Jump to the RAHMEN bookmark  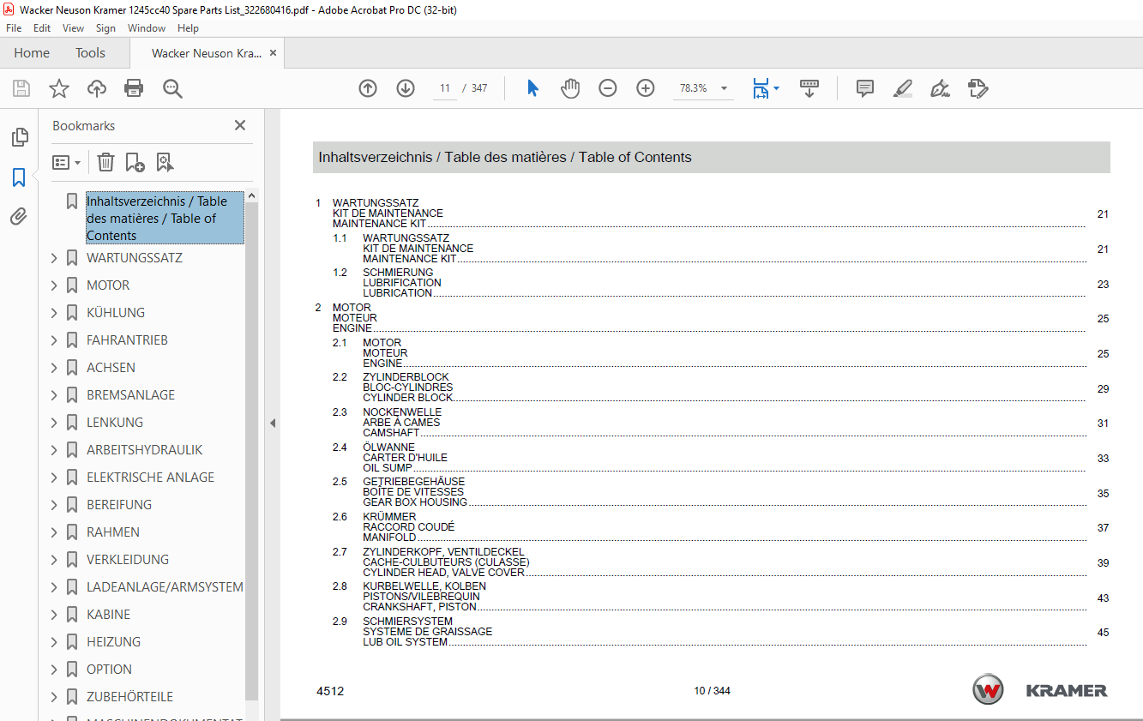pos(113,532)
